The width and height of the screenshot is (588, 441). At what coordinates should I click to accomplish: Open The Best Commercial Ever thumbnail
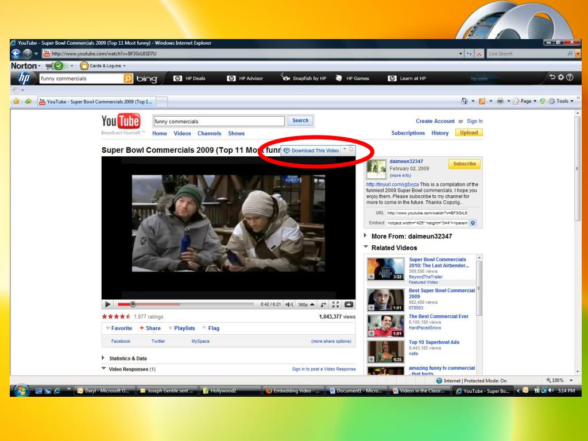[x=385, y=326]
